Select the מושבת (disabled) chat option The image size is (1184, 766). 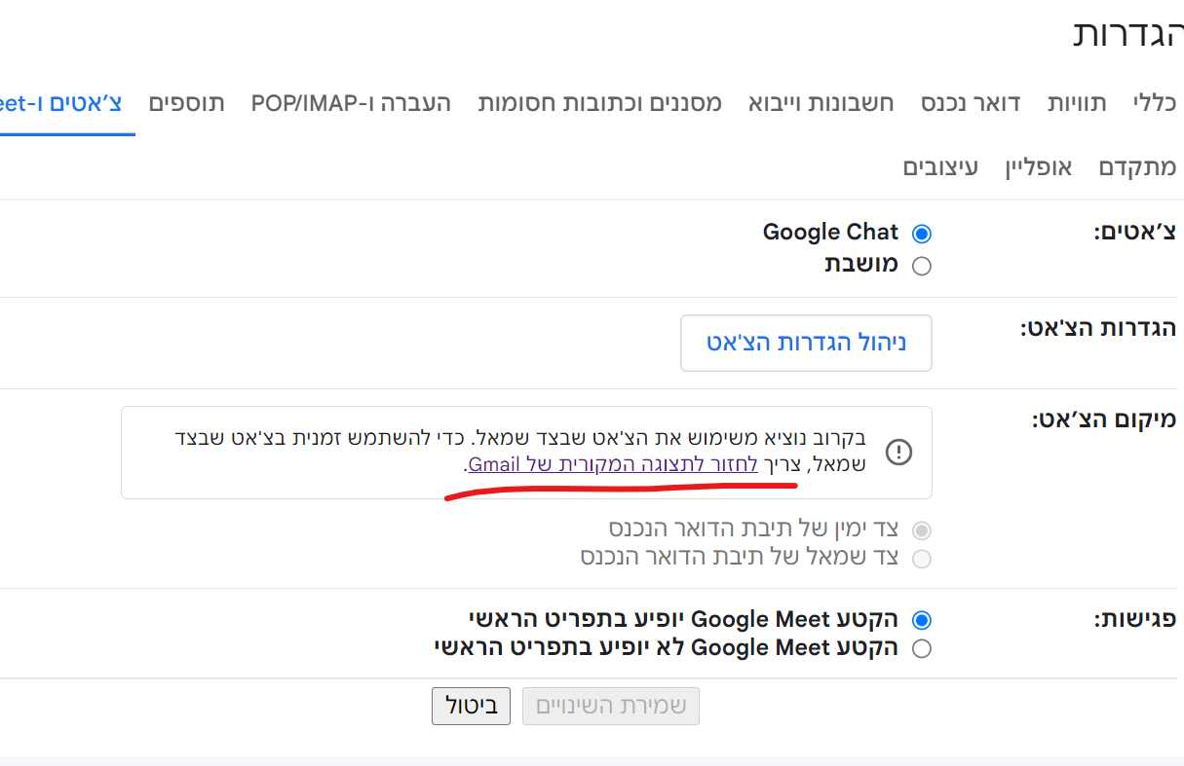[x=921, y=266]
